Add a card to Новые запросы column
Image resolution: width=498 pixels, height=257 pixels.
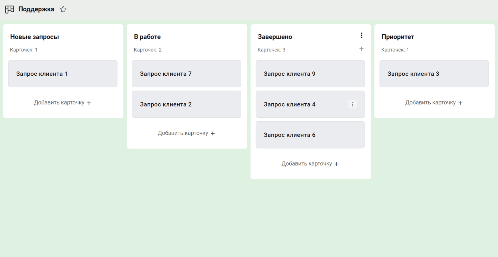tap(63, 103)
